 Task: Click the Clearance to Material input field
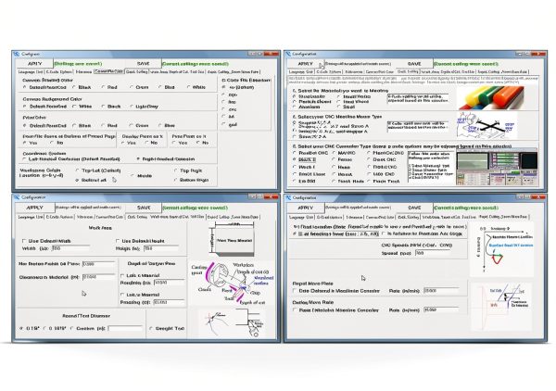[x=98, y=277]
